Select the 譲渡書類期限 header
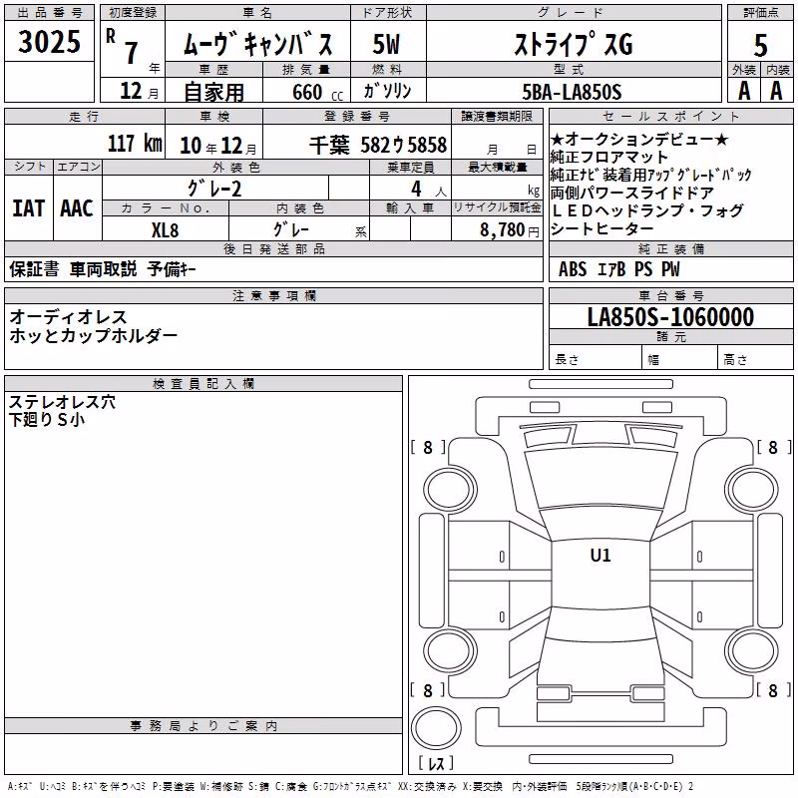The width and height of the screenshot is (798, 798). (x=497, y=116)
